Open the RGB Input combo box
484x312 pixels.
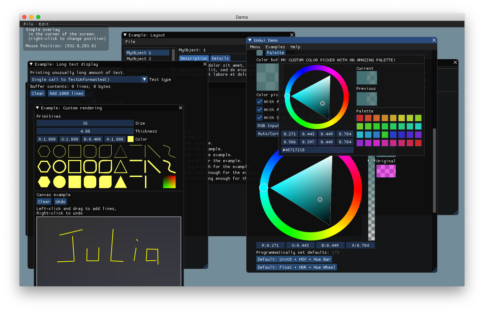click(x=268, y=126)
